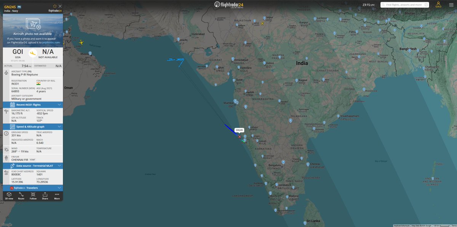Click the Google logo on the map
The height and width of the screenshot is (227, 457).
pyautogui.click(x=6, y=224)
